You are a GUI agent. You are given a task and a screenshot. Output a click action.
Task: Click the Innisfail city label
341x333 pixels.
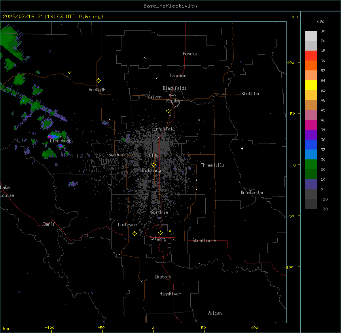(x=164, y=129)
